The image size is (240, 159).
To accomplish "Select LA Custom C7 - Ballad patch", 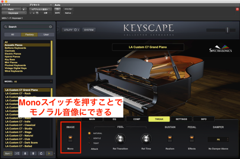I will click(x=27, y=146).
